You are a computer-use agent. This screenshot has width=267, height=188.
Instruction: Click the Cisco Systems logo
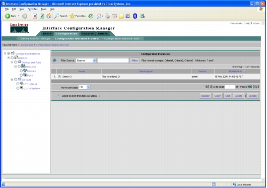pos(19,28)
